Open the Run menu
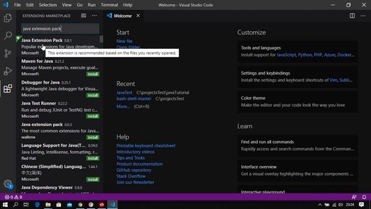 (92, 5)
